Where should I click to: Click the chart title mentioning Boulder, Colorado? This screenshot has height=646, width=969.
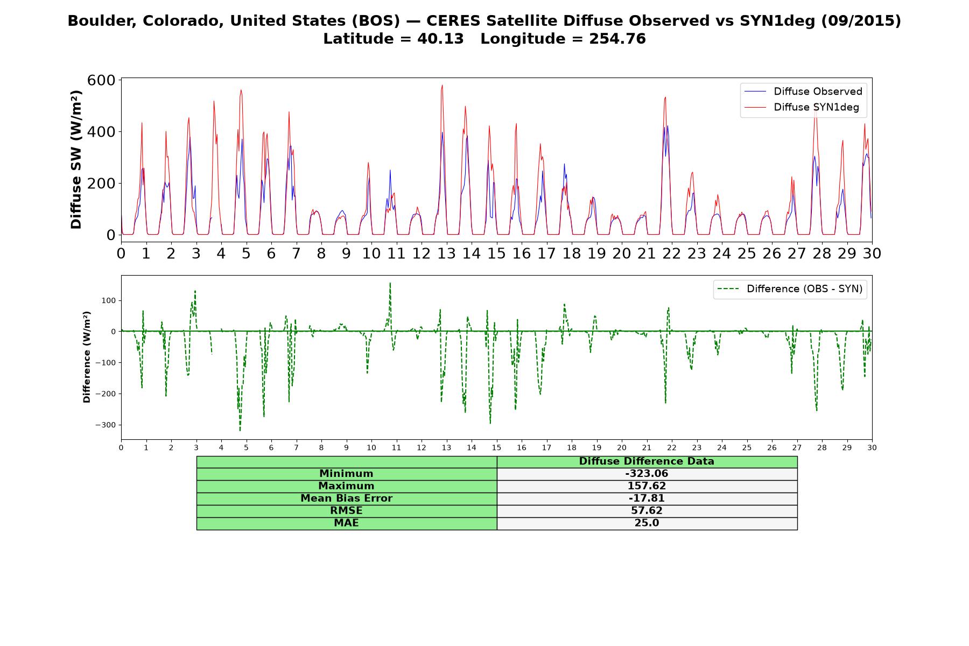point(484,21)
